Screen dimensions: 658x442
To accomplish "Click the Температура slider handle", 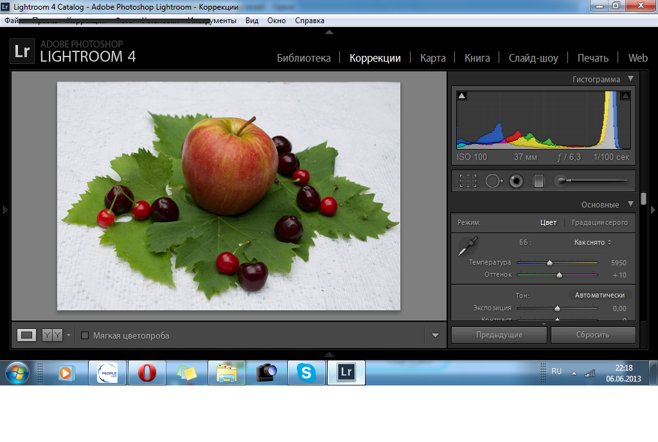I will pyautogui.click(x=549, y=263).
